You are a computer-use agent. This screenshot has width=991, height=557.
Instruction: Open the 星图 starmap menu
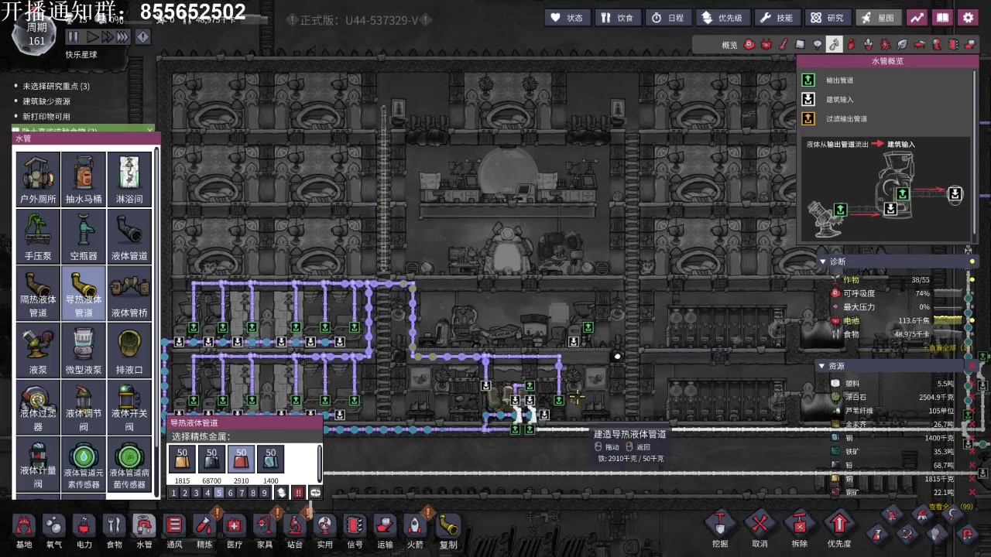pos(878,17)
